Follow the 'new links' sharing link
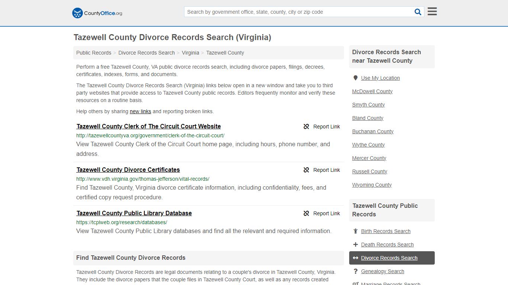508x285 pixels. [140, 111]
